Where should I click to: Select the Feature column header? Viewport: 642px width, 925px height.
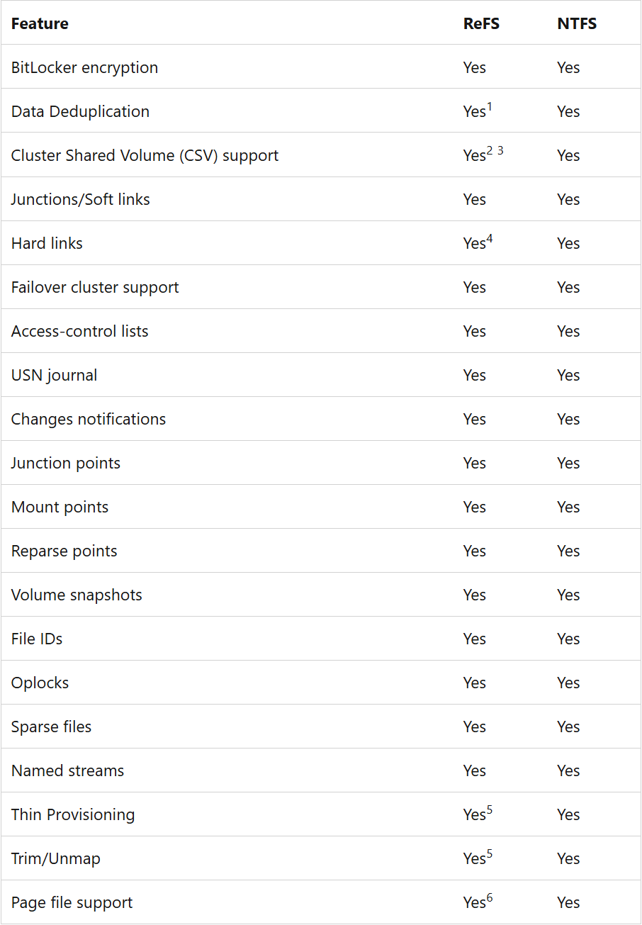click(x=40, y=23)
